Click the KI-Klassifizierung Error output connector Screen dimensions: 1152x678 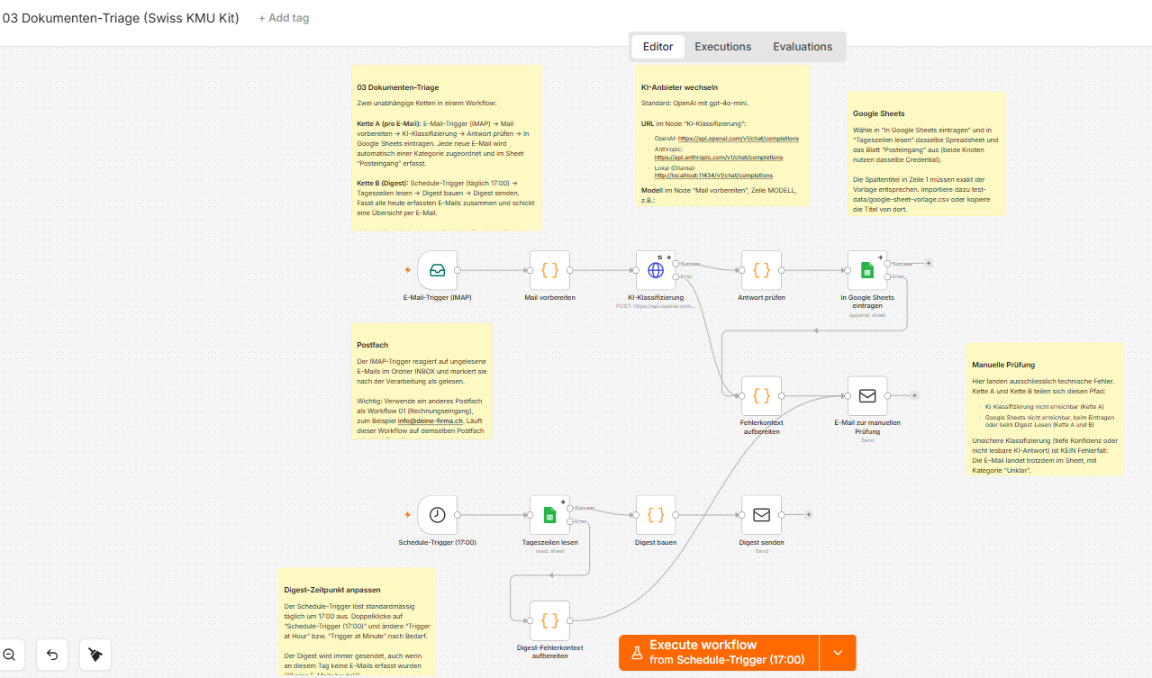point(676,276)
